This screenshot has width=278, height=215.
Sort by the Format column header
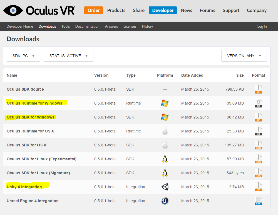[259, 75]
